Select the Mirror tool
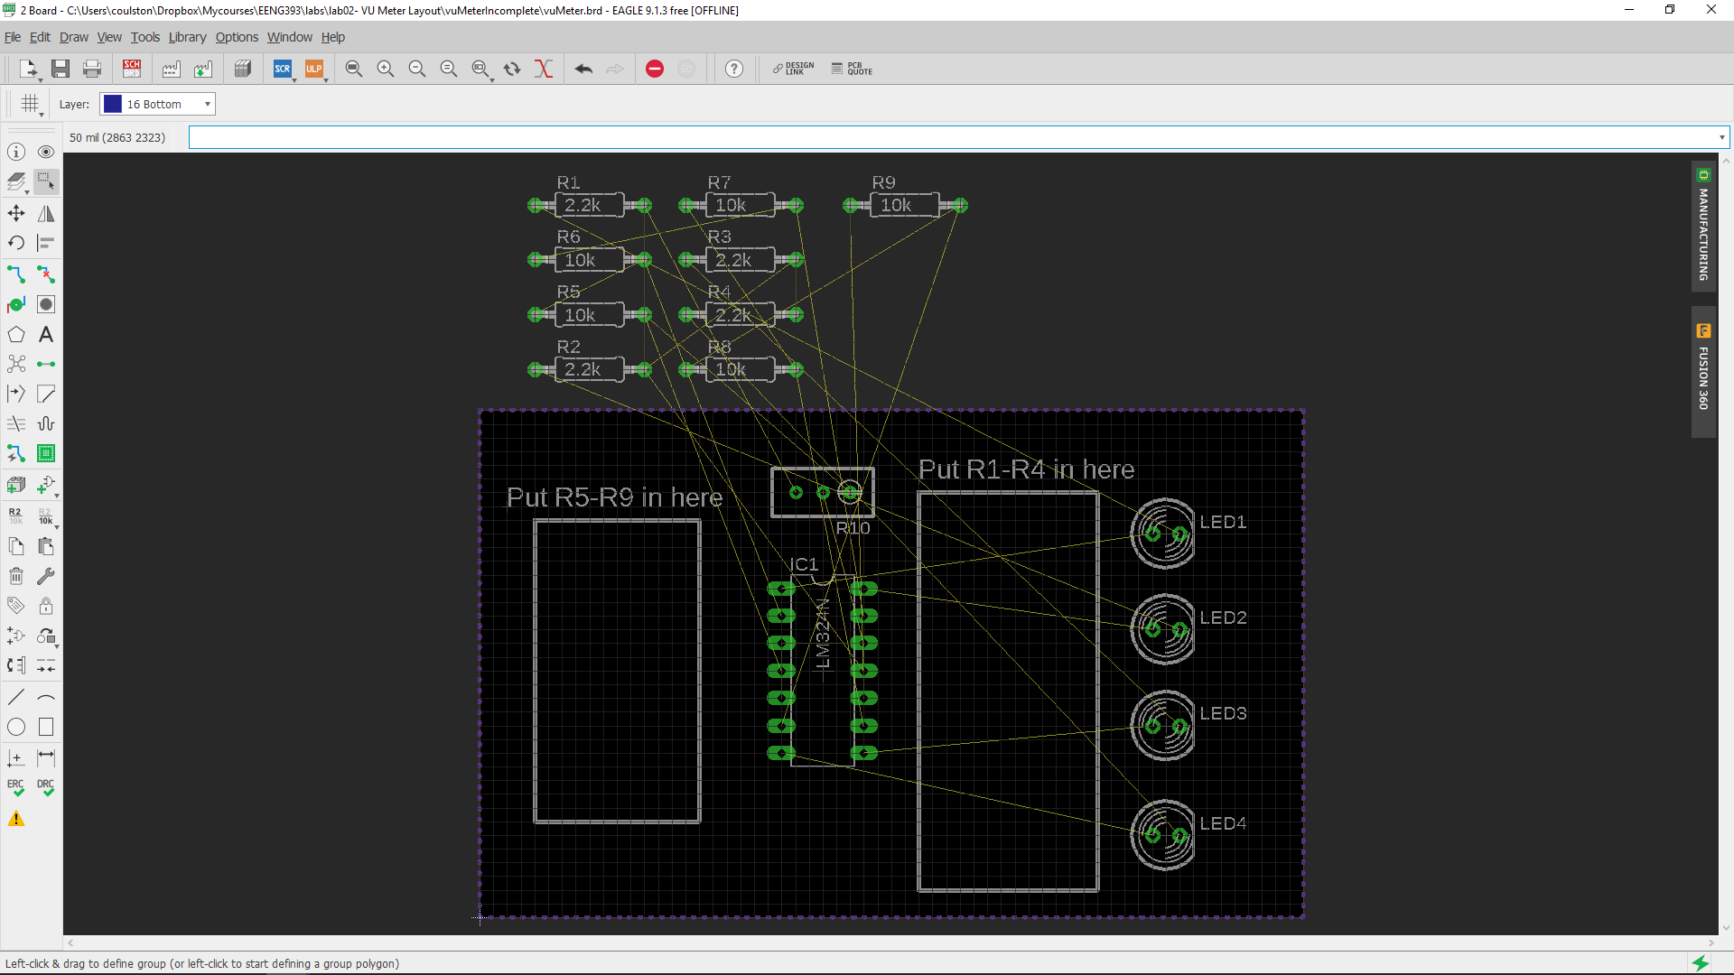Viewport: 1734px width, 975px height. click(46, 213)
